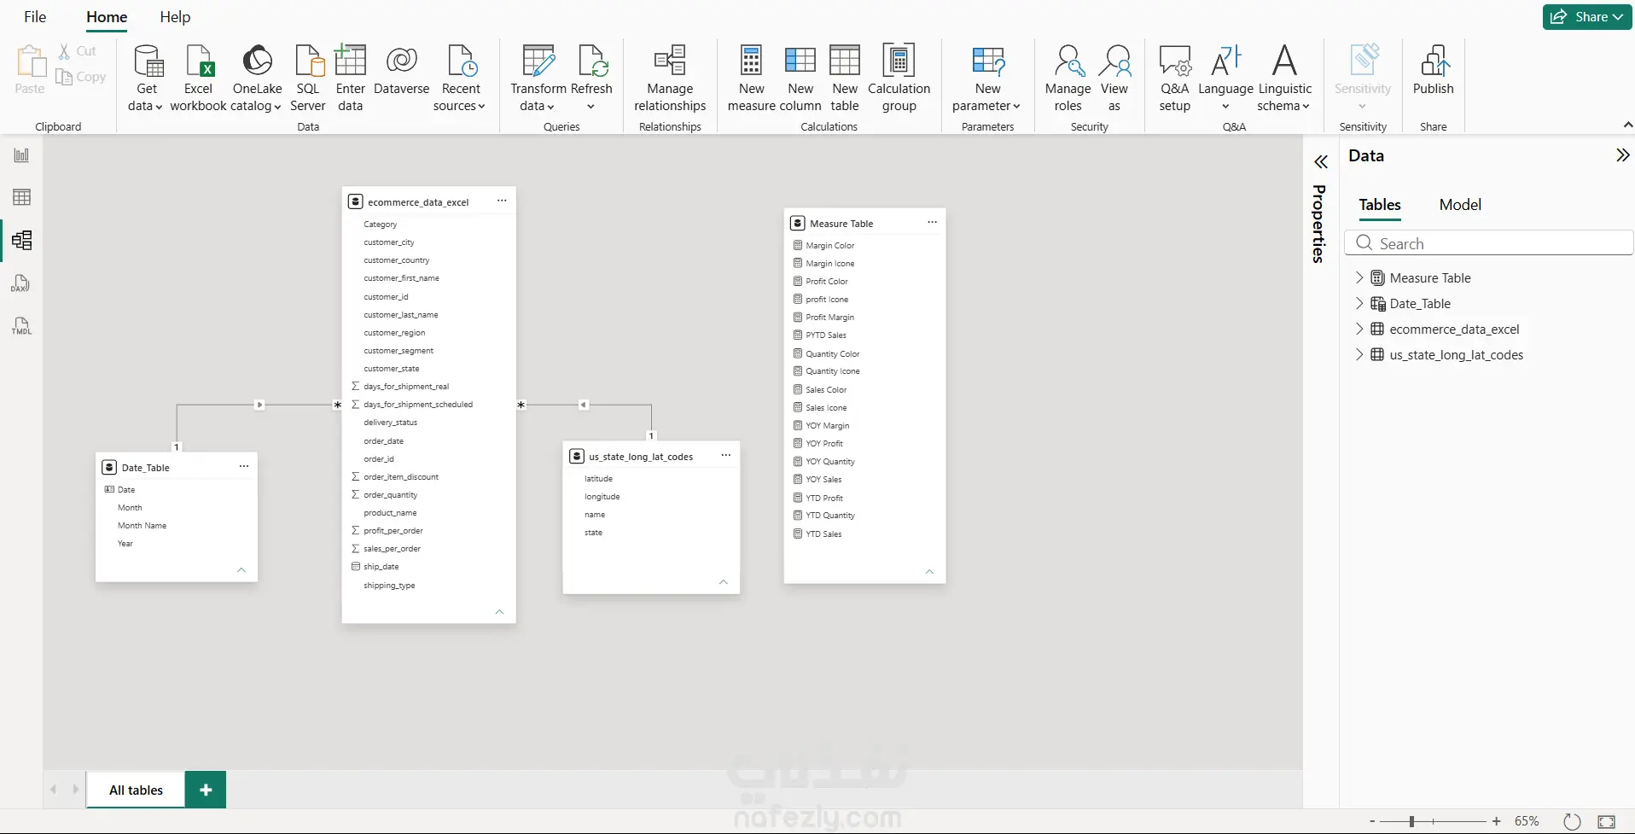Connect to SQL Server

(x=308, y=79)
